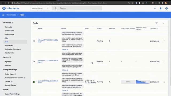Open pod pythonpi exec-1 link
Image resolution: width=171 pixels, height=96 pixels.
pos(48,41)
